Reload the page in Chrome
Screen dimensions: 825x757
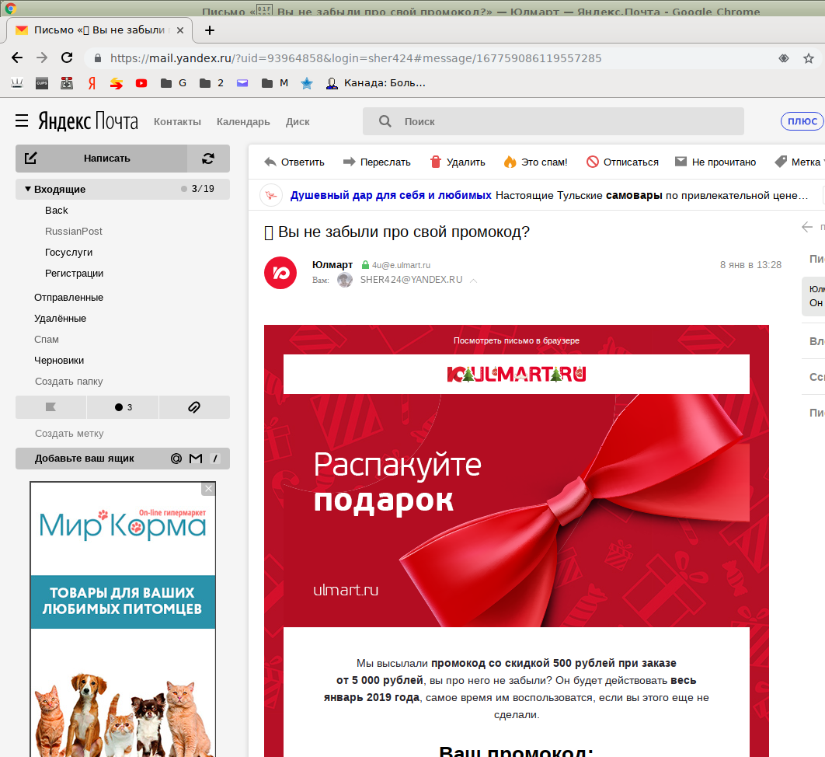click(x=67, y=58)
